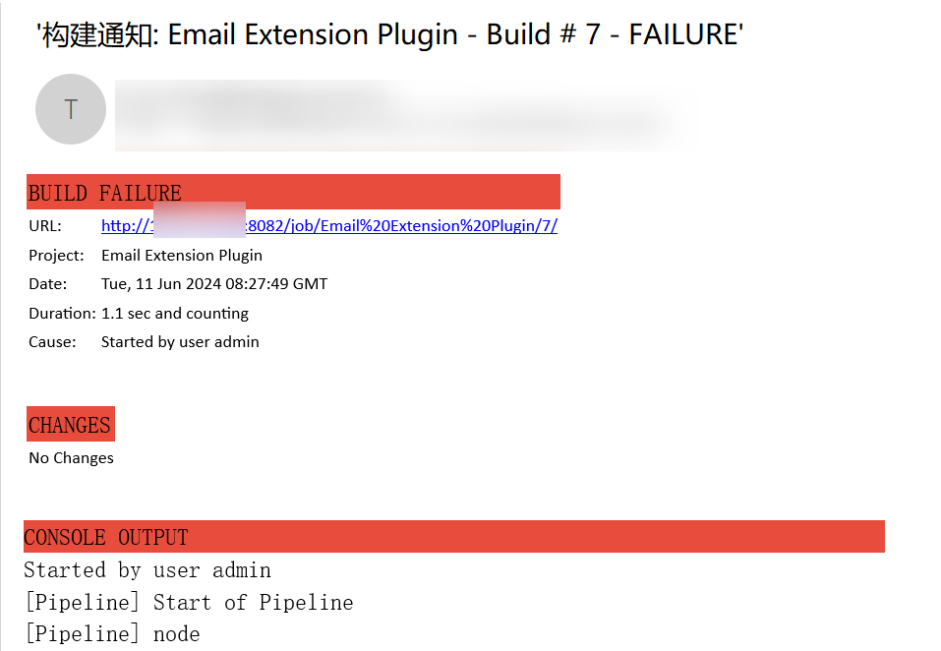The image size is (941, 651).
Task: Click the sender avatar with letter T
Action: click(x=70, y=109)
